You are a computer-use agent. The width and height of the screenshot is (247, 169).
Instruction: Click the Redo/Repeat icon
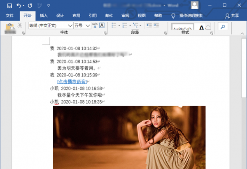click(x=30, y=6)
